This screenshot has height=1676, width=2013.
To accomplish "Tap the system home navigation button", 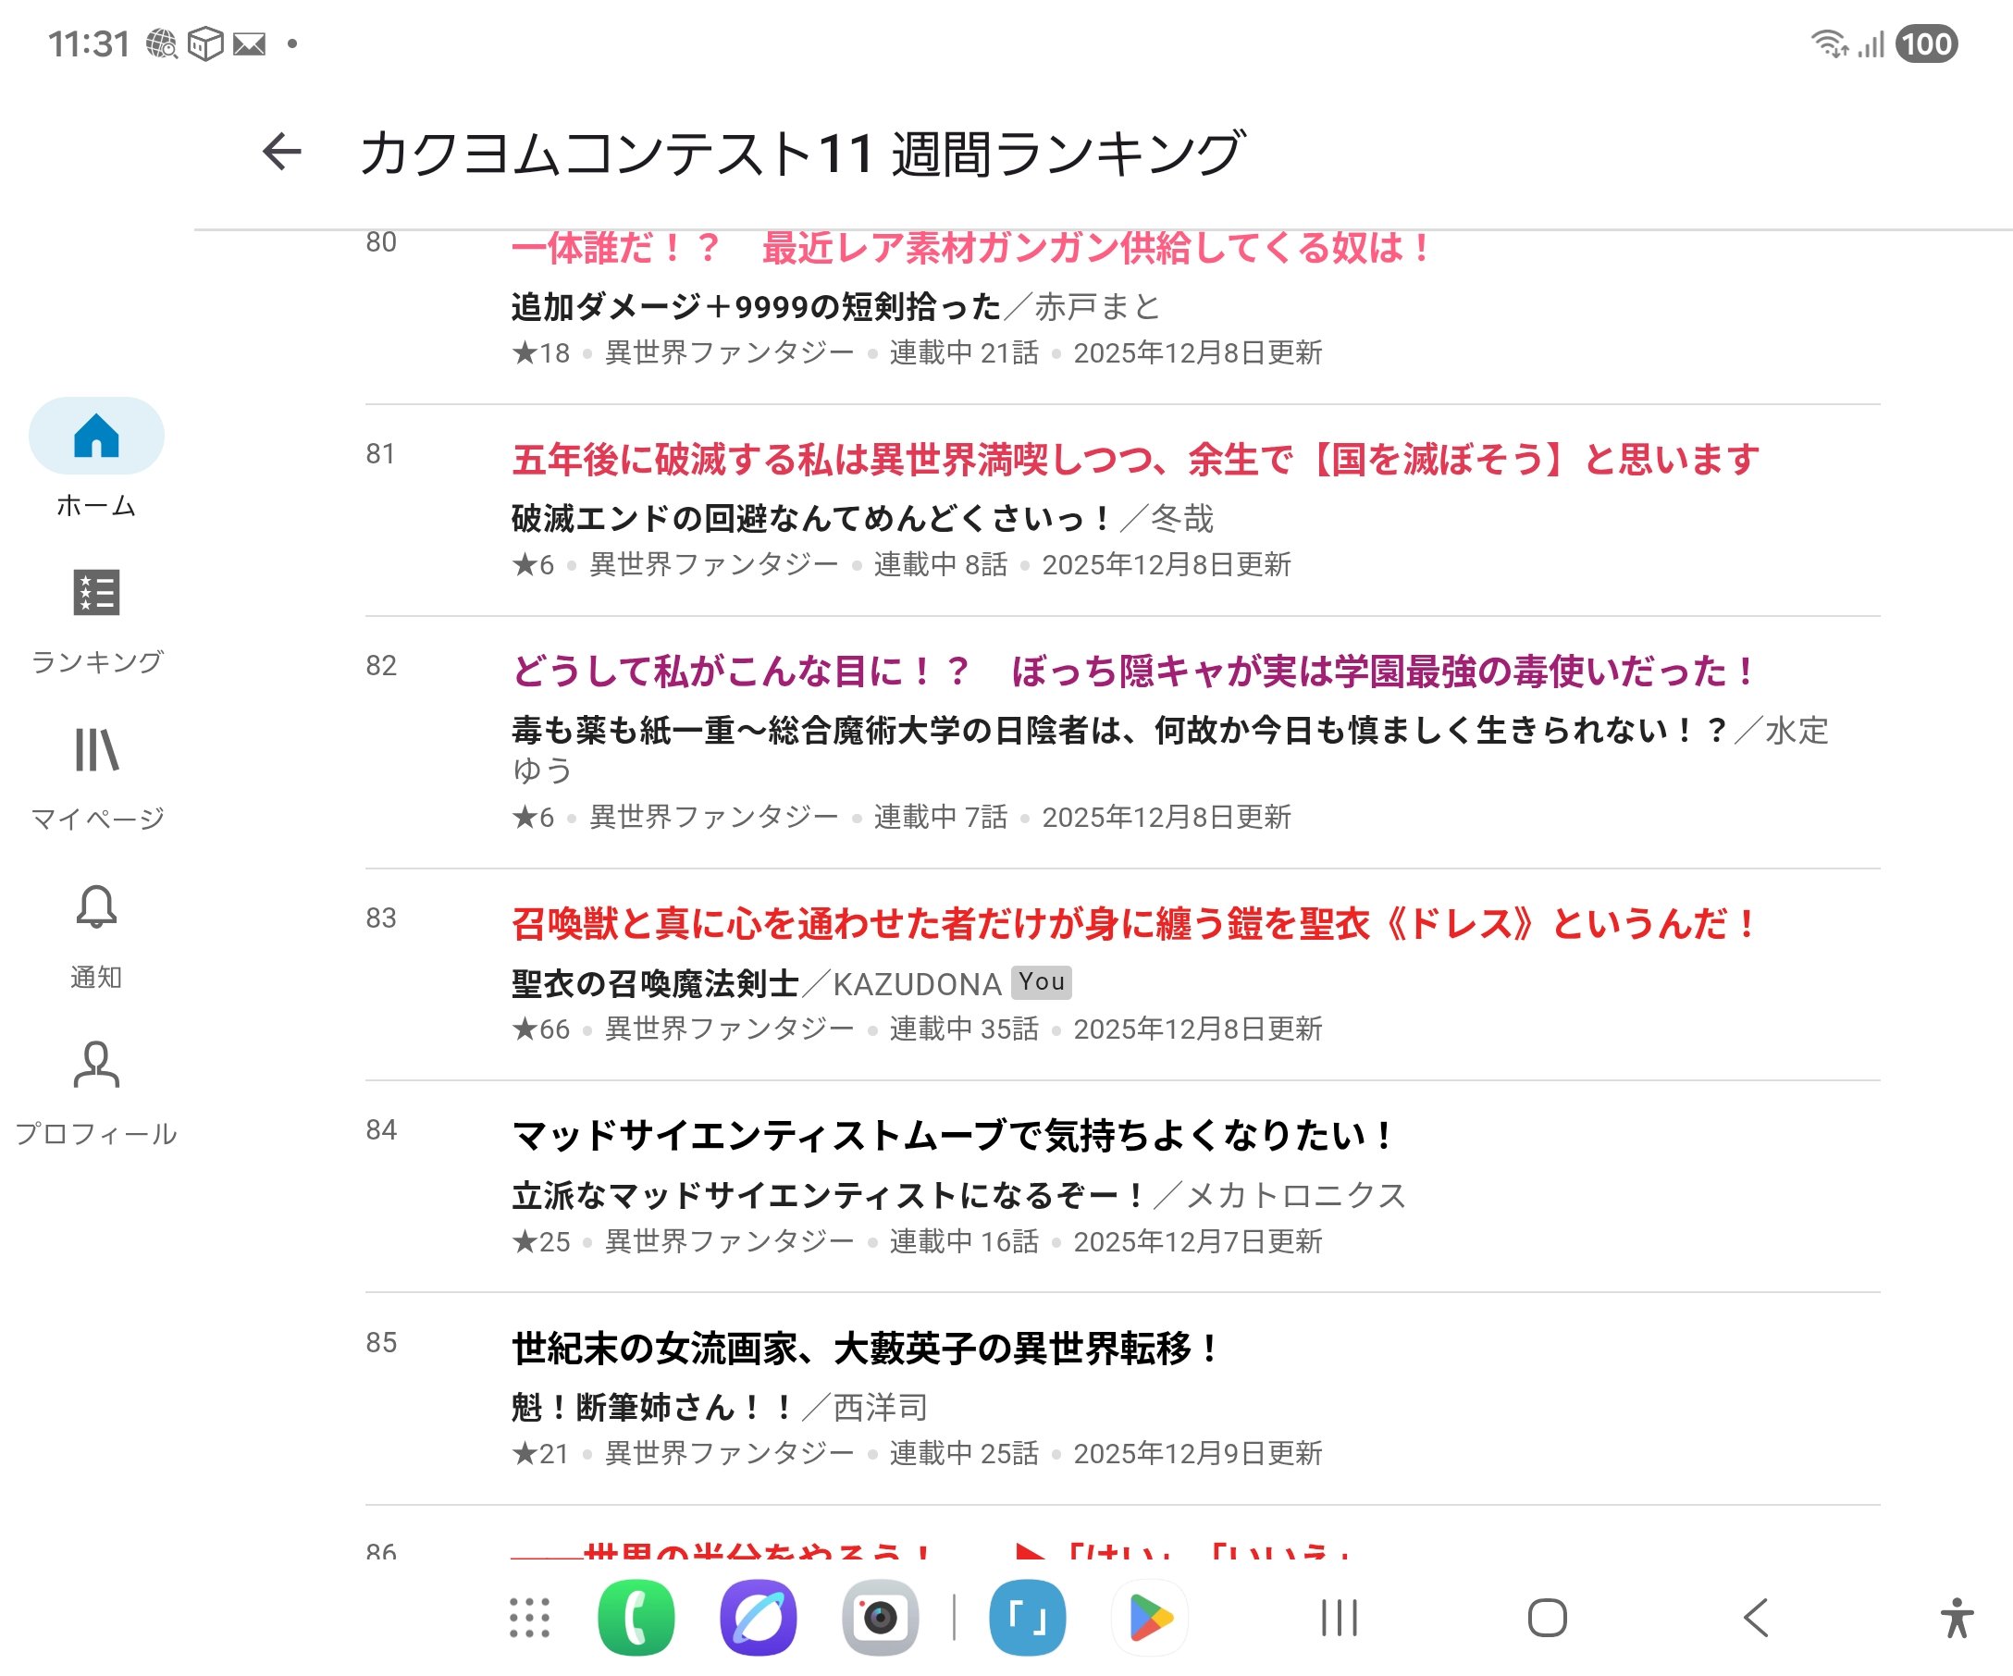I will [1546, 1618].
